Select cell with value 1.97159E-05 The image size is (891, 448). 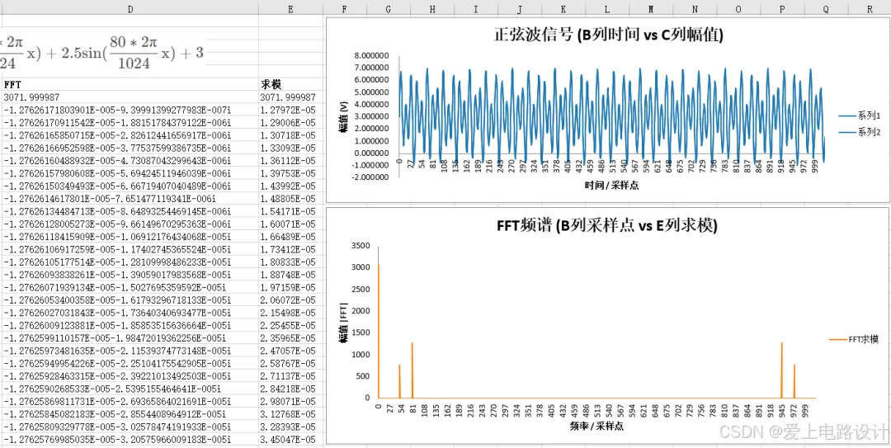point(291,288)
